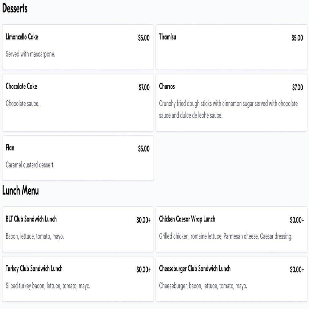Select the Tiramisu dessert card
Image resolution: width=309 pixels, height=309 pixels.
coord(231,47)
